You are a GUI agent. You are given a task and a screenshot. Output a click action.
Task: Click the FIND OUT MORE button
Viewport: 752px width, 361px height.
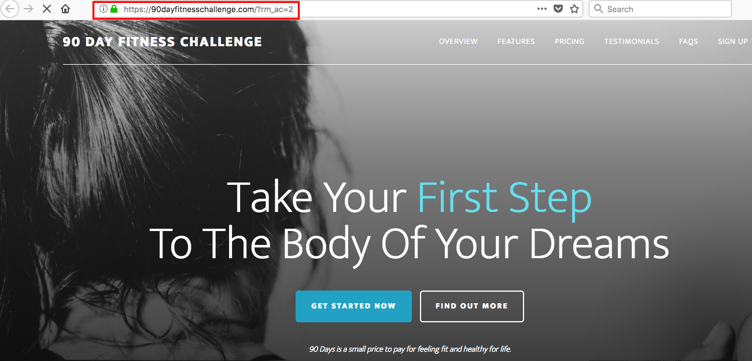[471, 306]
